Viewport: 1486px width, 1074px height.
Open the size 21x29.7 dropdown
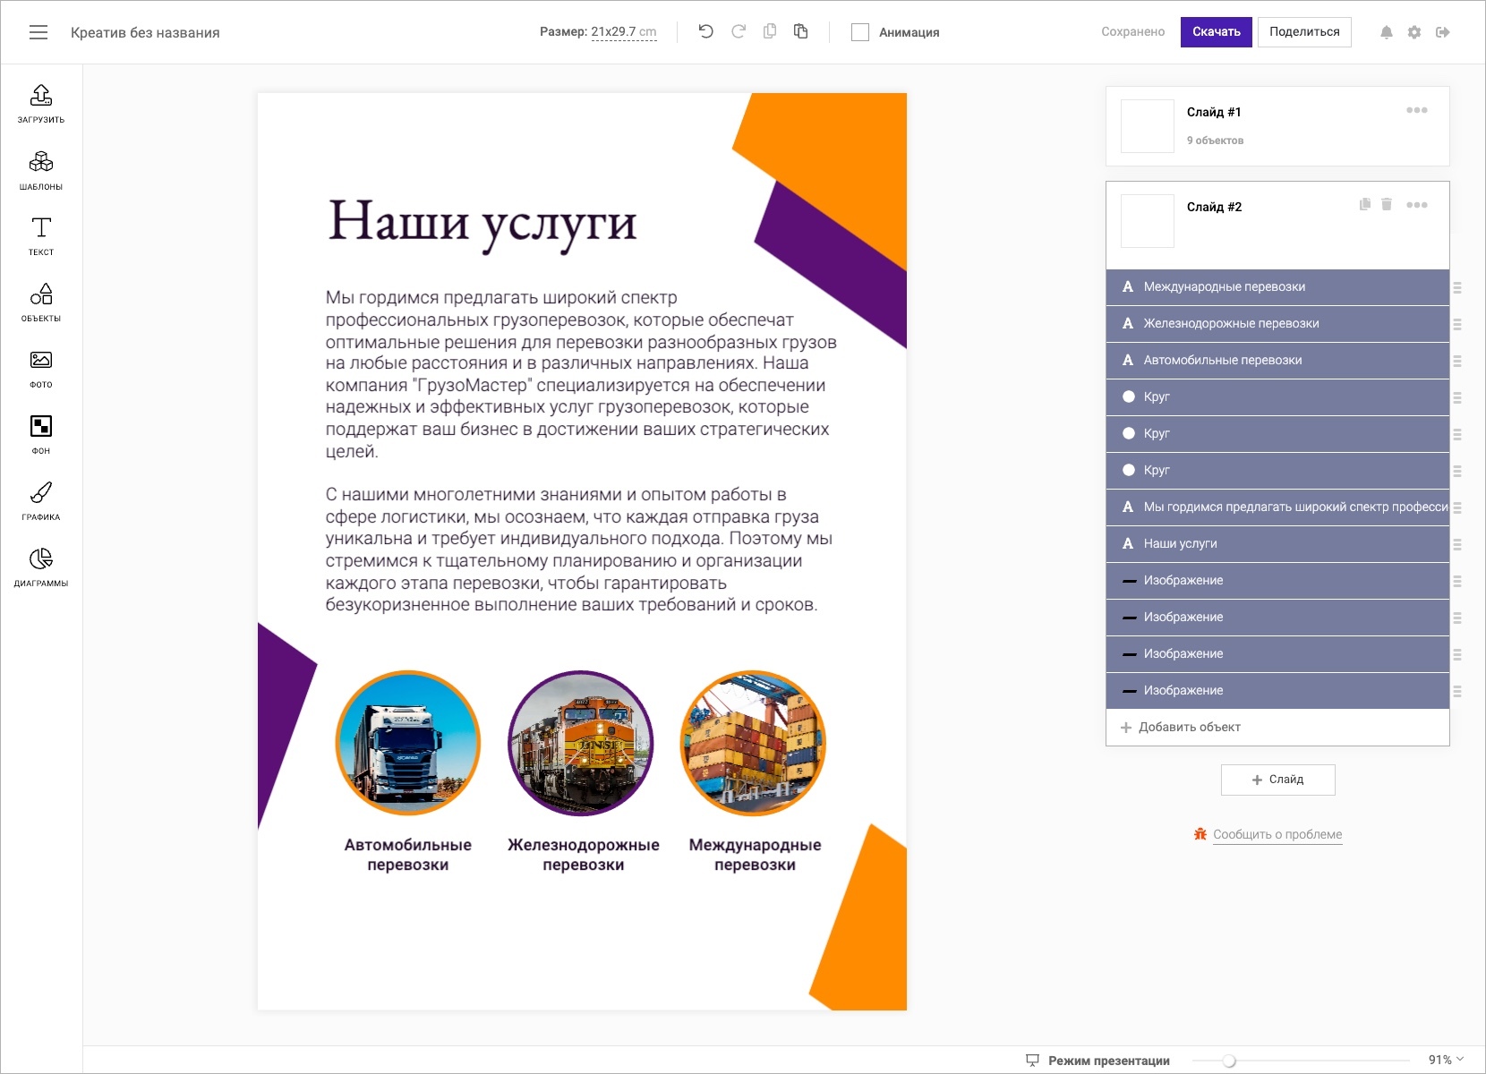(624, 32)
